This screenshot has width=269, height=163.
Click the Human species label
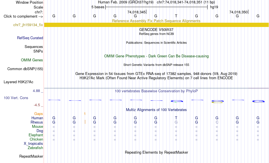click(x=37, y=118)
